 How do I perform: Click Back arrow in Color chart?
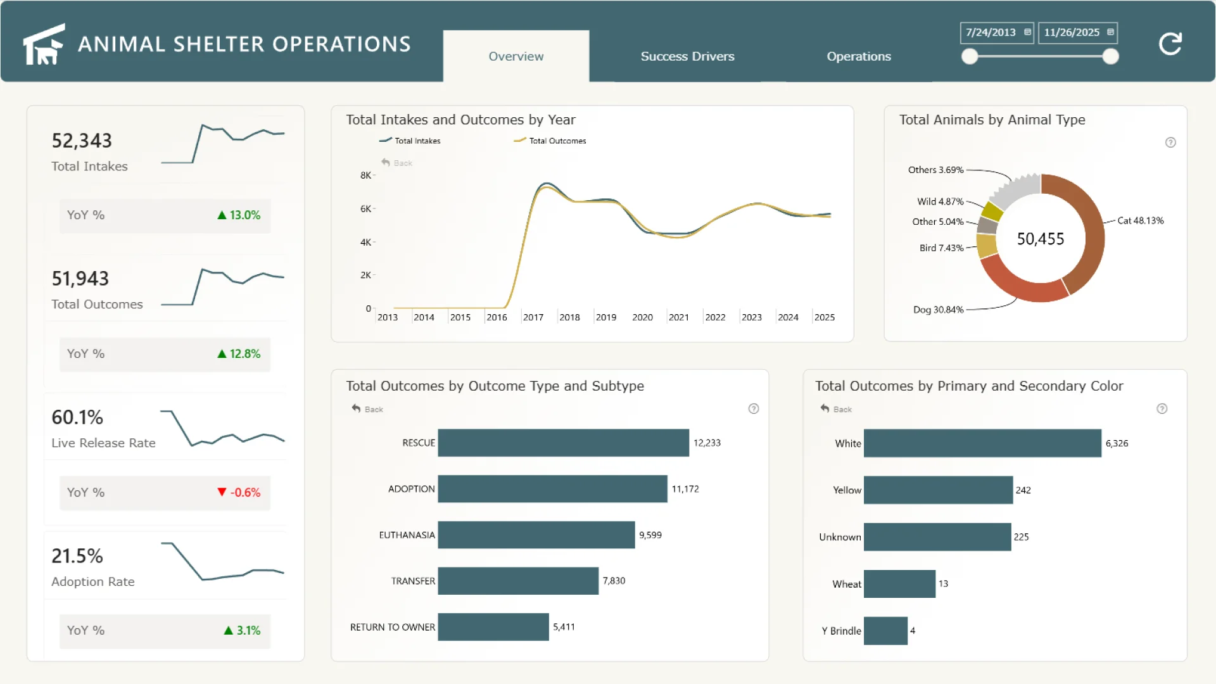(x=825, y=409)
